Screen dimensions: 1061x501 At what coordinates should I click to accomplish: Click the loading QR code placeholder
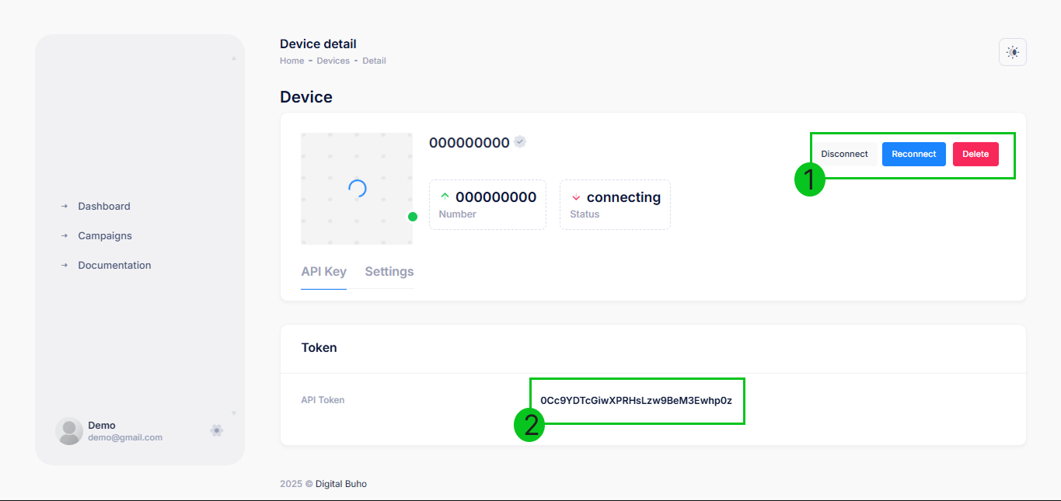(x=357, y=188)
